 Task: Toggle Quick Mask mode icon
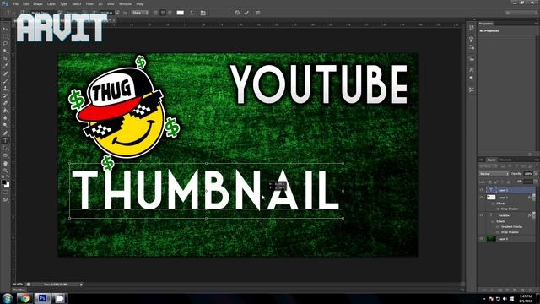pyautogui.click(x=5, y=193)
